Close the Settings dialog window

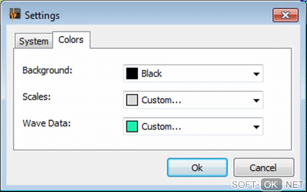[285, 15]
